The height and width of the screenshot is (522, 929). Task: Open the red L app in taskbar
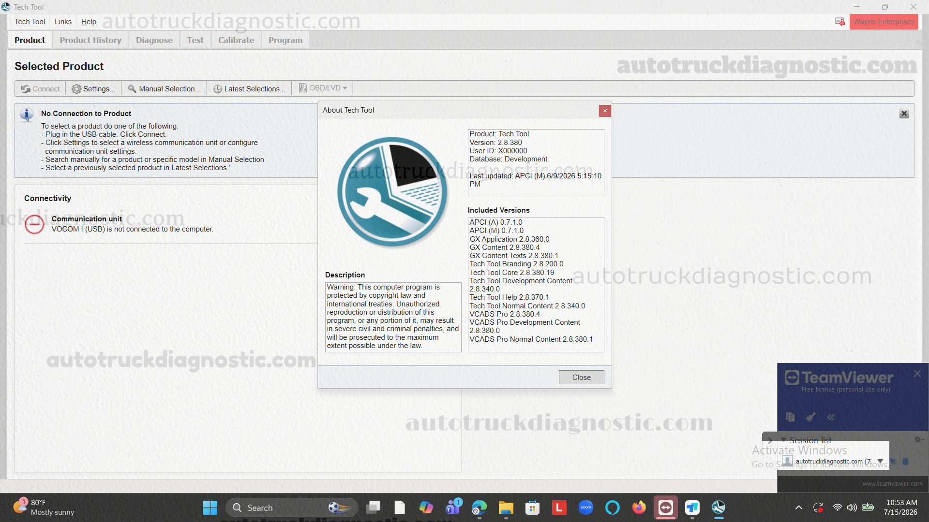pyautogui.click(x=559, y=507)
